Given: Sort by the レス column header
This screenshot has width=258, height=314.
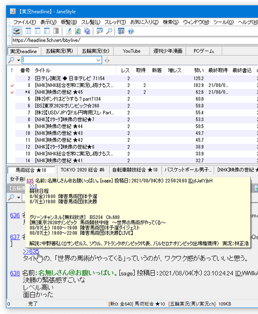Looking at the screenshot, I should click(x=124, y=70).
